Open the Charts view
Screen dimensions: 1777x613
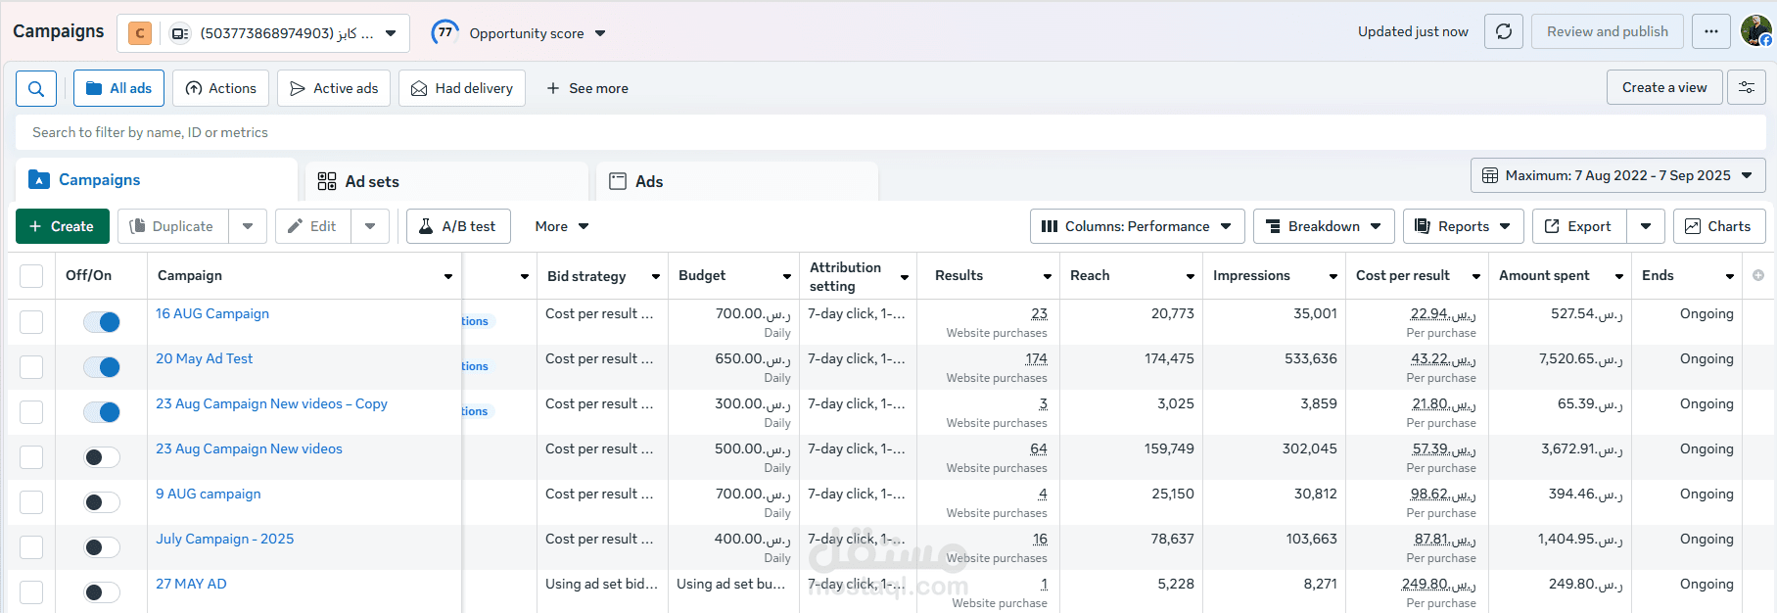click(x=1718, y=226)
